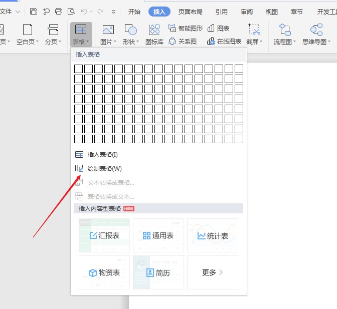Click the Print Preview icon
The width and height of the screenshot is (337, 309).
tap(71, 11)
